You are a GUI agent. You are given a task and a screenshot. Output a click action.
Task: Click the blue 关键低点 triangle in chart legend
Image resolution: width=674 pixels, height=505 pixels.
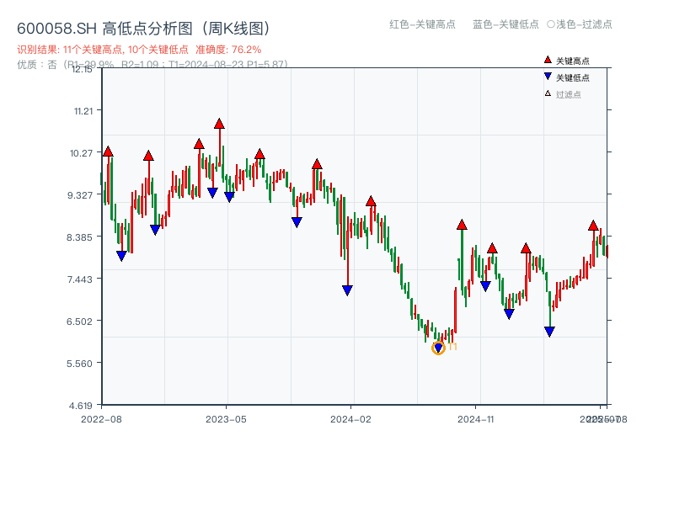(546, 75)
